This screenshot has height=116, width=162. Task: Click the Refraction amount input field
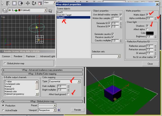150,50
